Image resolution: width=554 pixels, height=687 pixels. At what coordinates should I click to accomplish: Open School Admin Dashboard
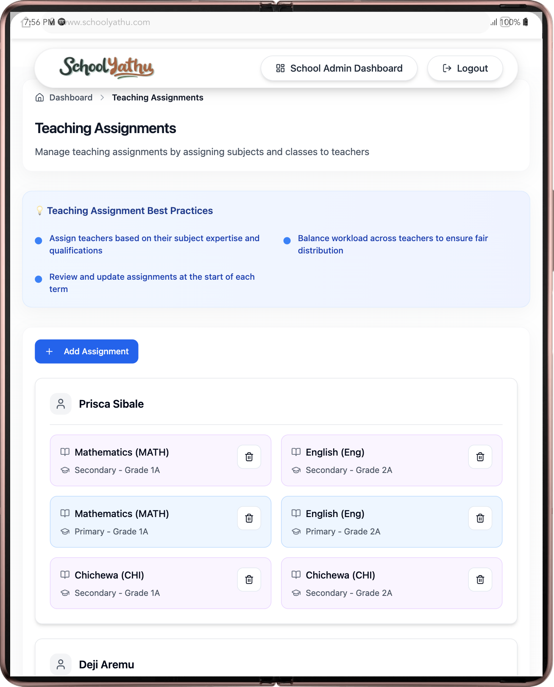pyautogui.click(x=339, y=68)
